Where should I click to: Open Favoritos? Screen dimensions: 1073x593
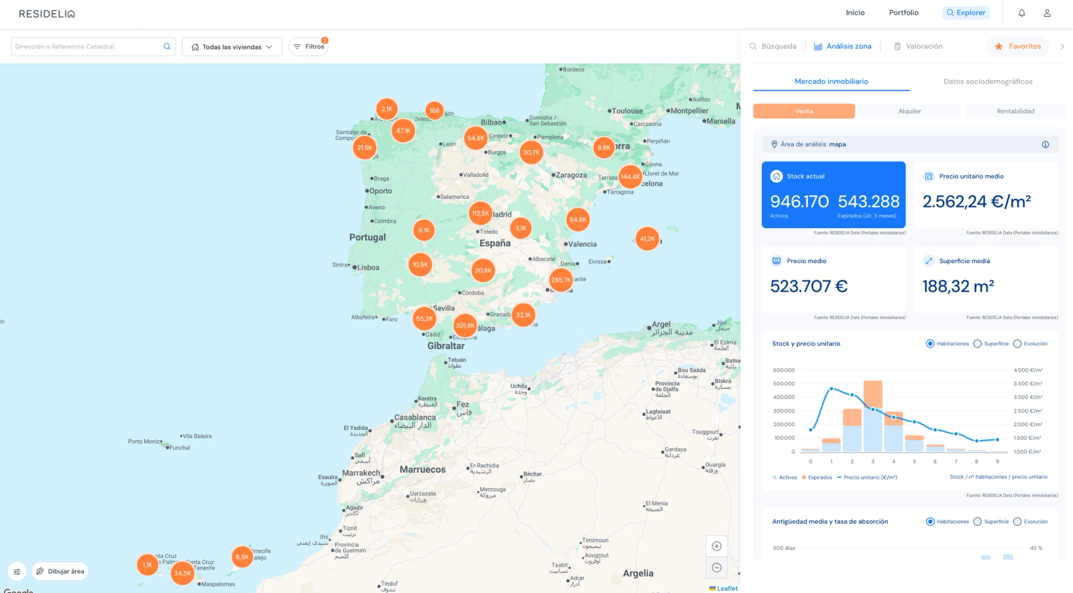1018,46
